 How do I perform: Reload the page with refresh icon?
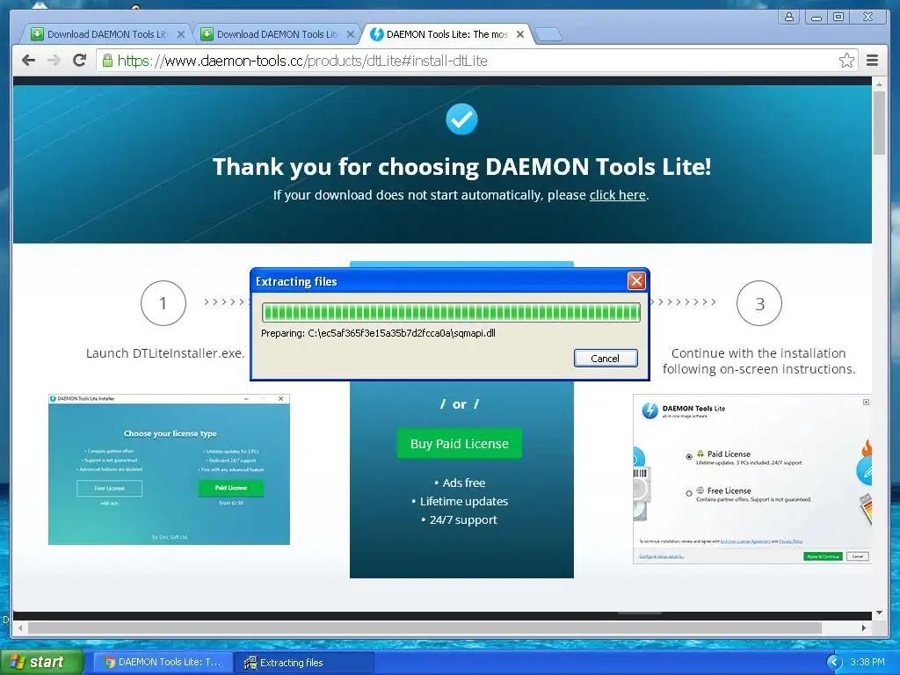pyautogui.click(x=80, y=60)
